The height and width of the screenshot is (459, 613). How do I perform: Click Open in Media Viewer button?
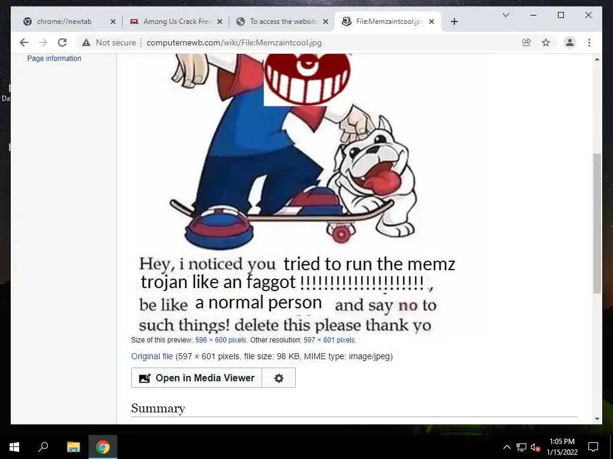click(x=196, y=378)
